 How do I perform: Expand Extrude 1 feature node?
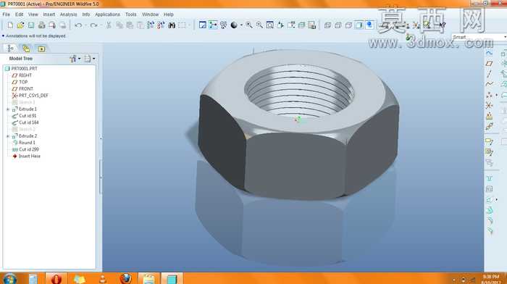click(8, 109)
